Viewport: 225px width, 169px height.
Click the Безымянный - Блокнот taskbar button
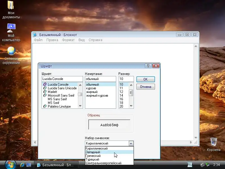point(56,165)
